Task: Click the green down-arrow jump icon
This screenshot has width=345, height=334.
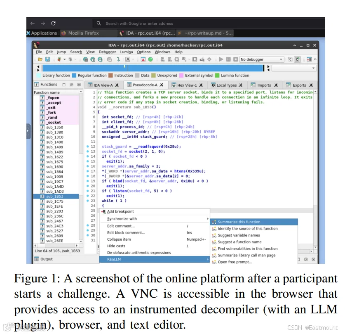Action: click(118, 59)
